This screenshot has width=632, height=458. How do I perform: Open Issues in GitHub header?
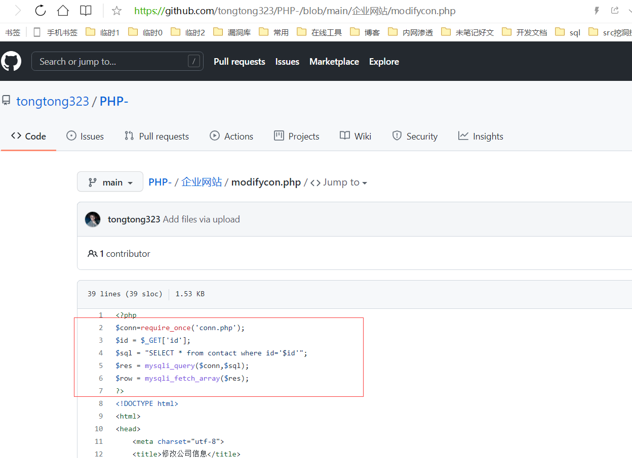coord(287,62)
